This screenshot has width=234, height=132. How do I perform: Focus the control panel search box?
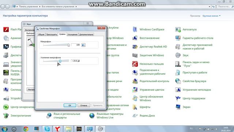225,7
